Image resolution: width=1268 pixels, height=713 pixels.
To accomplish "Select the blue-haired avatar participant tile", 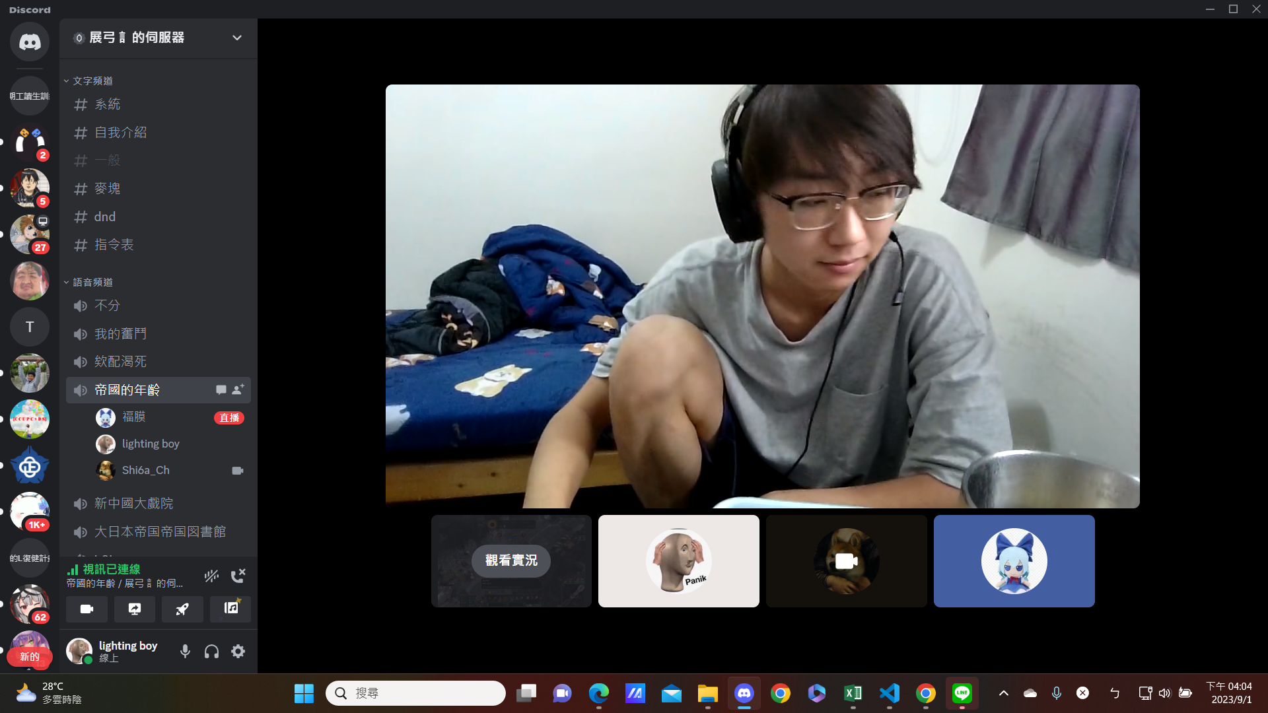I will [x=1014, y=561].
